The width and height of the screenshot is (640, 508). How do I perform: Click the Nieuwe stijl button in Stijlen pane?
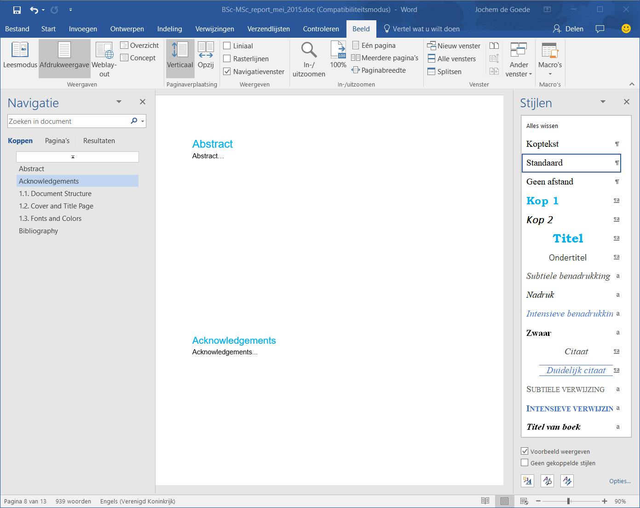coord(527,481)
